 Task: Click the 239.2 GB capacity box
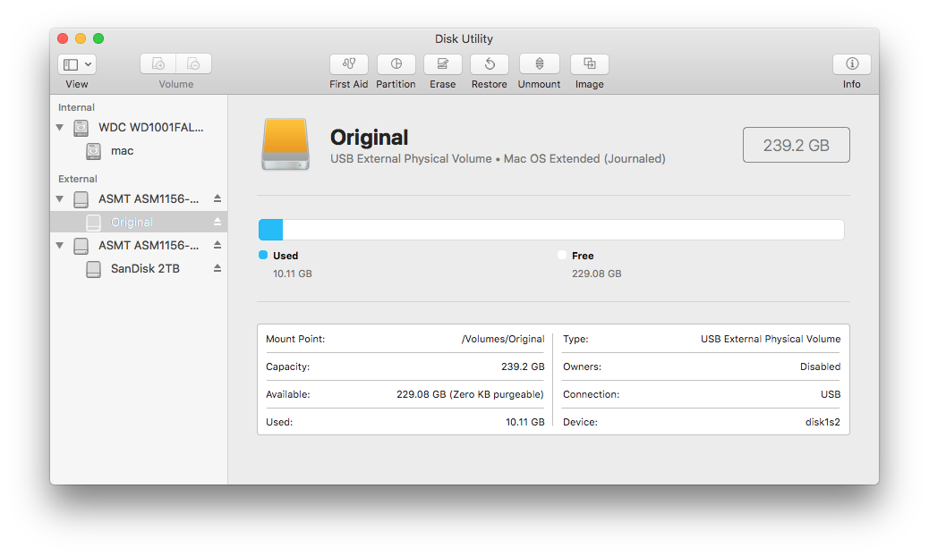click(x=797, y=145)
